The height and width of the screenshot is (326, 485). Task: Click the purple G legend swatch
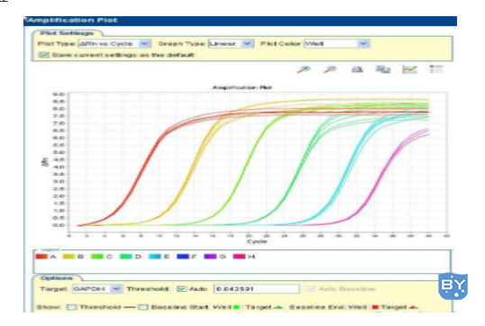tap(210, 257)
